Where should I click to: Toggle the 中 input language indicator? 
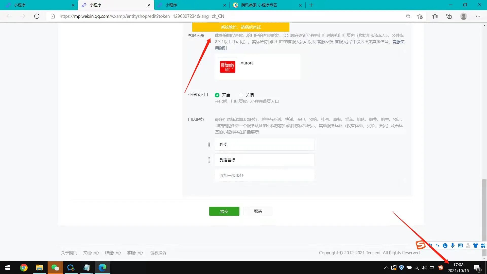[x=432, y=268]
